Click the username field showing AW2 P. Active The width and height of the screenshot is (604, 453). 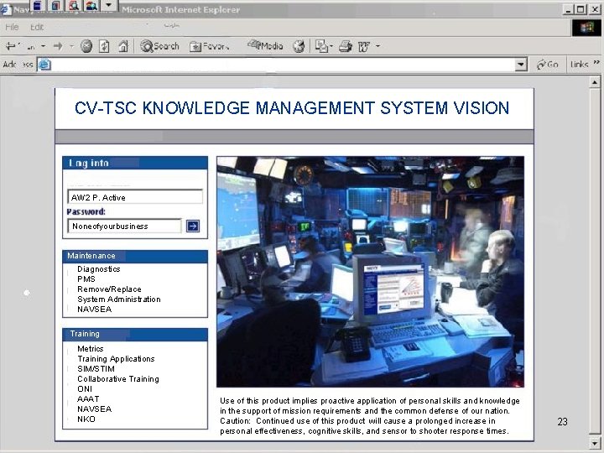[x=135, y=197]
